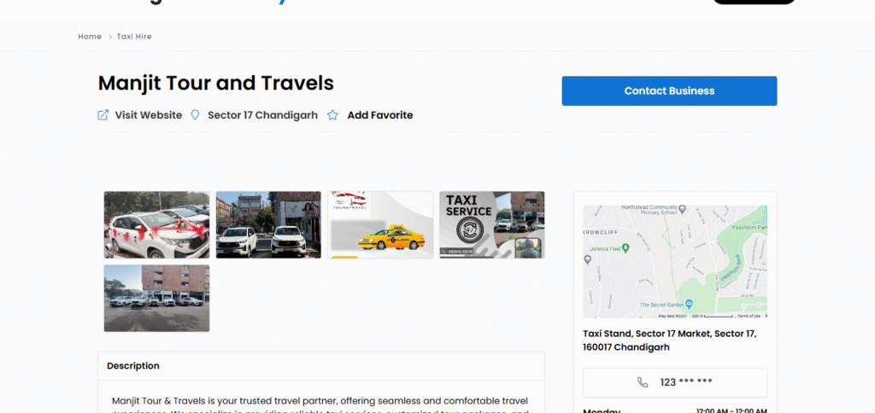This screenshot has width=875, height=413.
Task: Open Taxi Hire breadcrumb
Action: [134, 36]
